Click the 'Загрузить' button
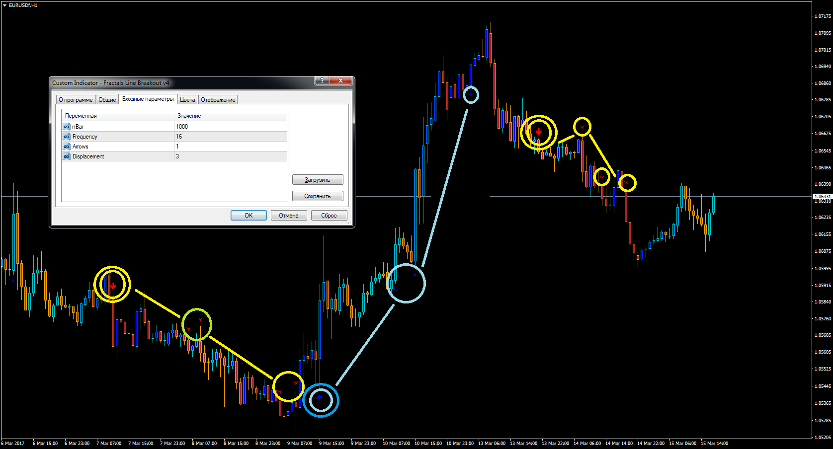This screenshot has height=449, width=833. click(318, 180)
